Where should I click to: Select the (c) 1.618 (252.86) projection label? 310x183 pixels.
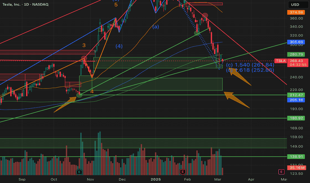tap(250, 70)
